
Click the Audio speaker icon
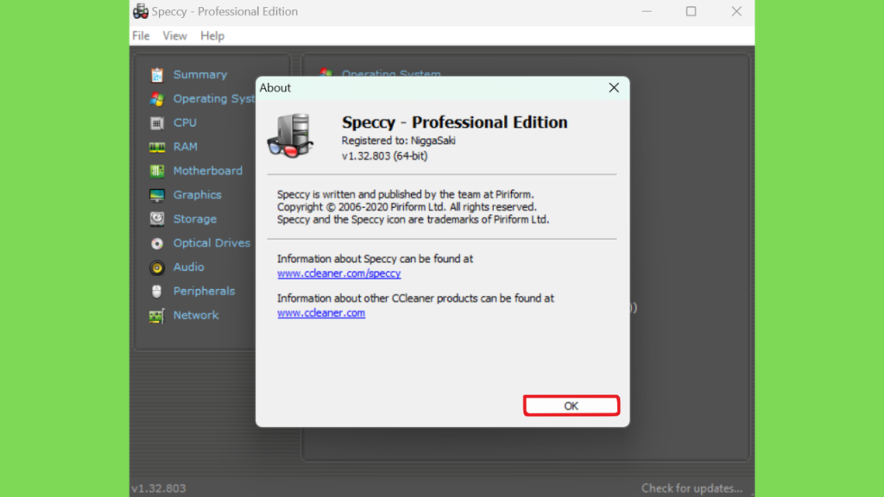pos(157,267)
